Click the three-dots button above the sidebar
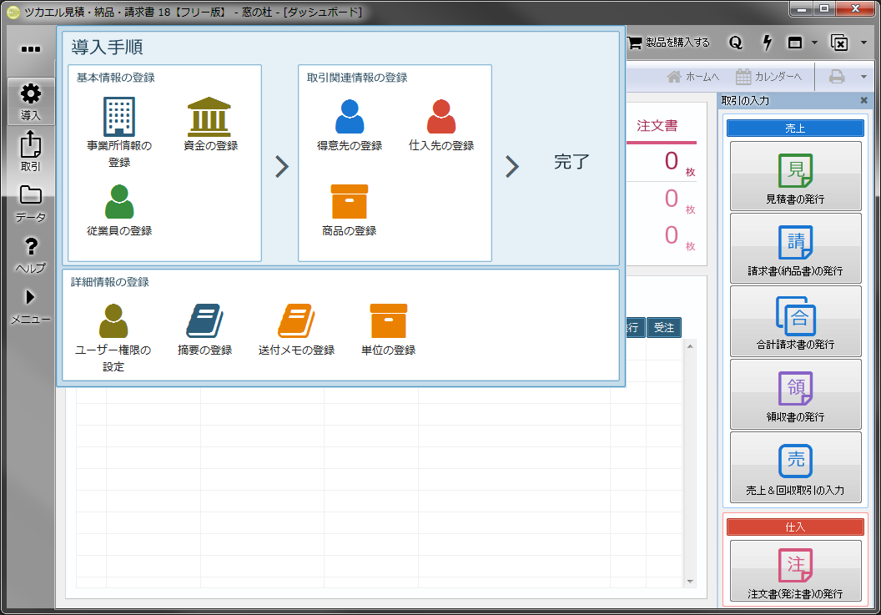 click(31, 49)
